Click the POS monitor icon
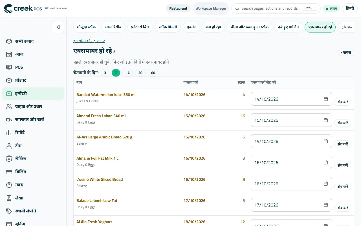The width and height of the screenshot is (361, 226). click(x=9, y=67)
